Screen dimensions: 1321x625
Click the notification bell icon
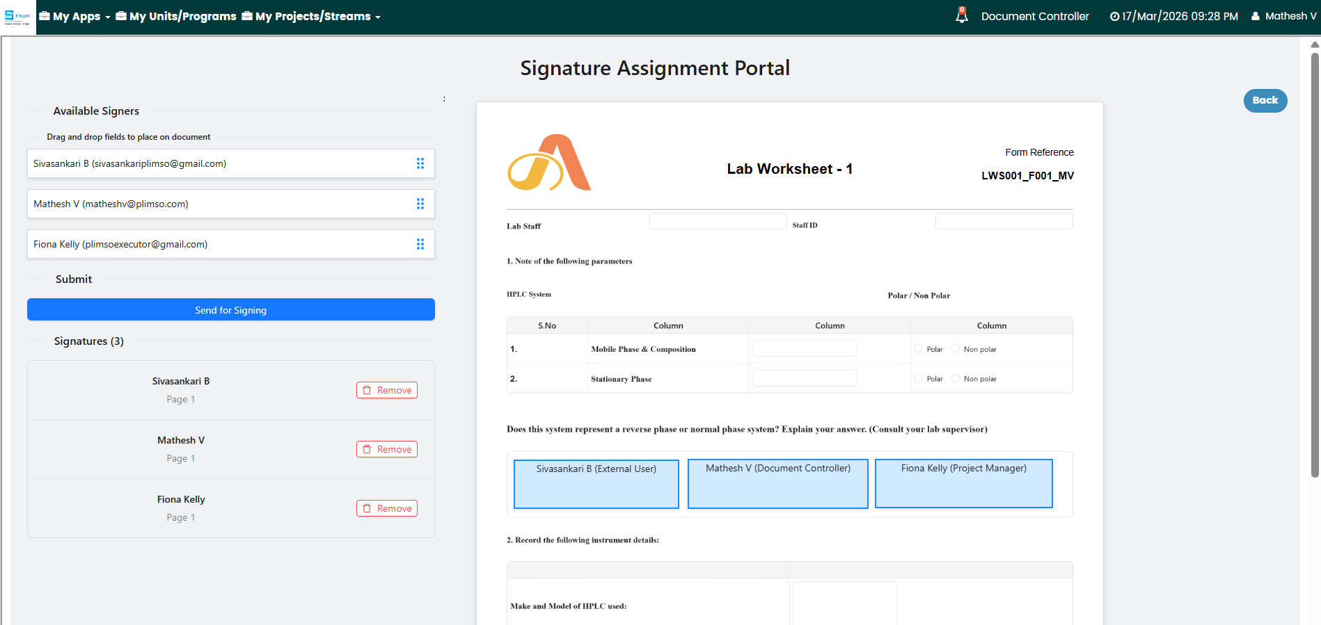961,15
